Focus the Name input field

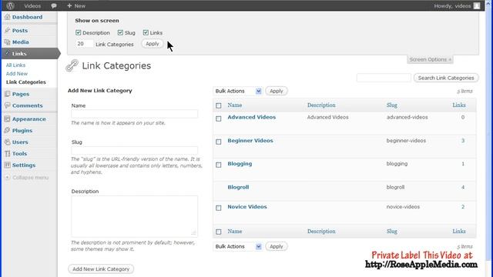click(135, 114)
